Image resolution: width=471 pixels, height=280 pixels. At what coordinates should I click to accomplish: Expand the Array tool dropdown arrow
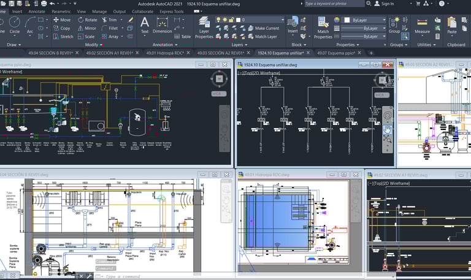(x=123, y=37)
